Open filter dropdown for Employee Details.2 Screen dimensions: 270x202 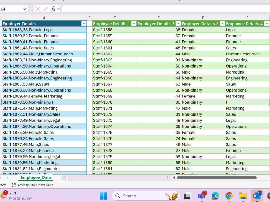tap(178, 24)
